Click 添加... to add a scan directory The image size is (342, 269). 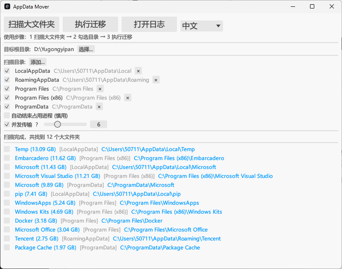(x=38, y=62)
